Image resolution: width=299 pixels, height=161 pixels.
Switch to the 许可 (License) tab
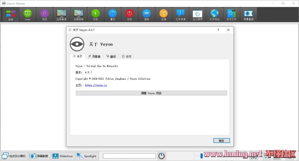127,56
